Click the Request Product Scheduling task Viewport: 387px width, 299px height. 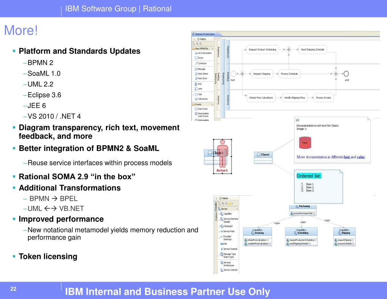tap(263, 50)
